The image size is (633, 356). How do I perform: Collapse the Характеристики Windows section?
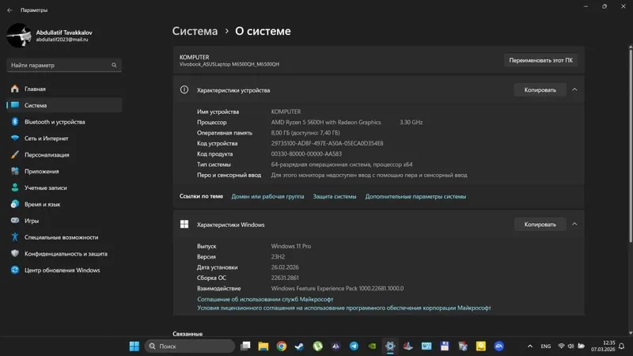(574, 224)
